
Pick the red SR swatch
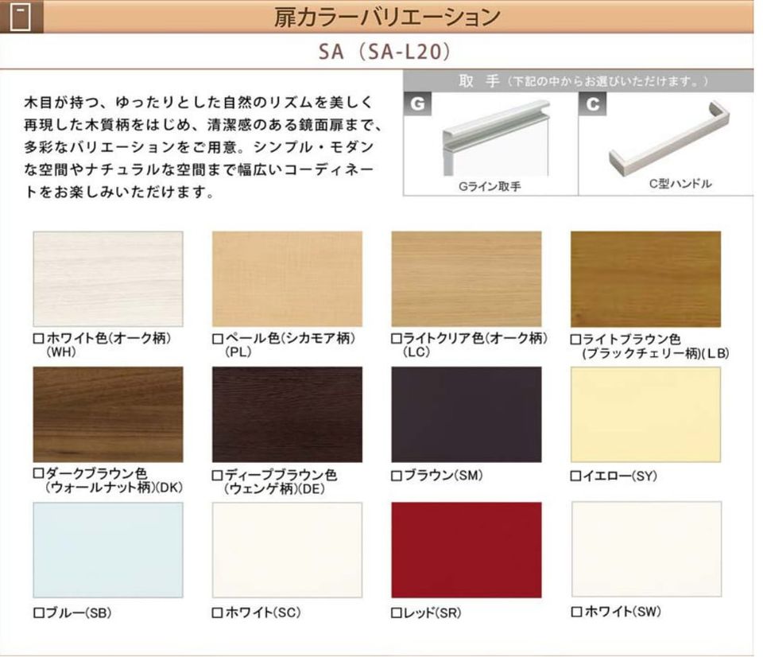tap(467, 550)
